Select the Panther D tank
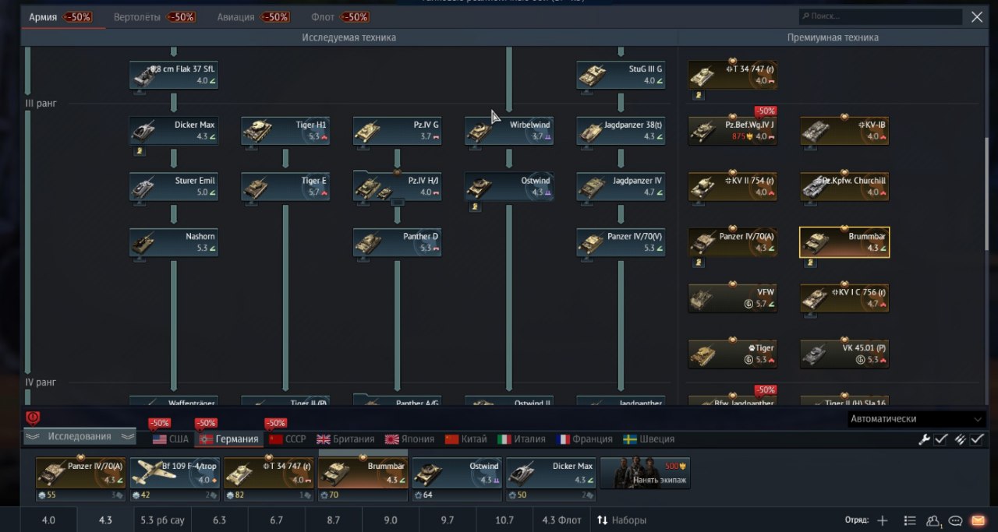 pyautogui.click(x=398, y=242)
